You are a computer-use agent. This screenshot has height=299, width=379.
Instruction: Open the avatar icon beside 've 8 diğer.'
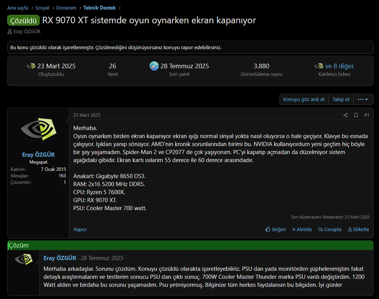click(x=319, y=66)
